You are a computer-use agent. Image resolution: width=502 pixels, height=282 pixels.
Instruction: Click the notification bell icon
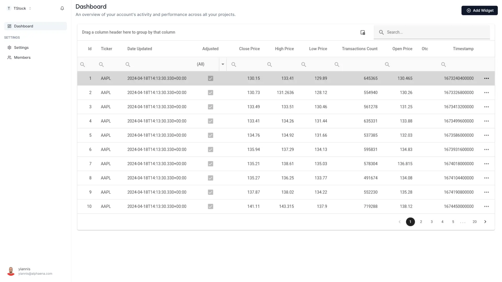62,8
